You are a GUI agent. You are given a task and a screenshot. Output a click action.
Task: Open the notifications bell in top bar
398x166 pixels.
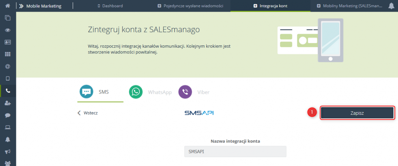click(391, 6)
